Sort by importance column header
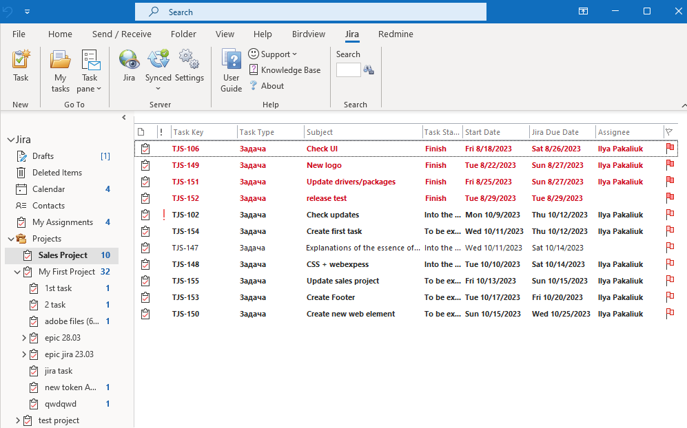Viewport: 687px width, 428px height. pyautogui.click(x=161, y=132)
